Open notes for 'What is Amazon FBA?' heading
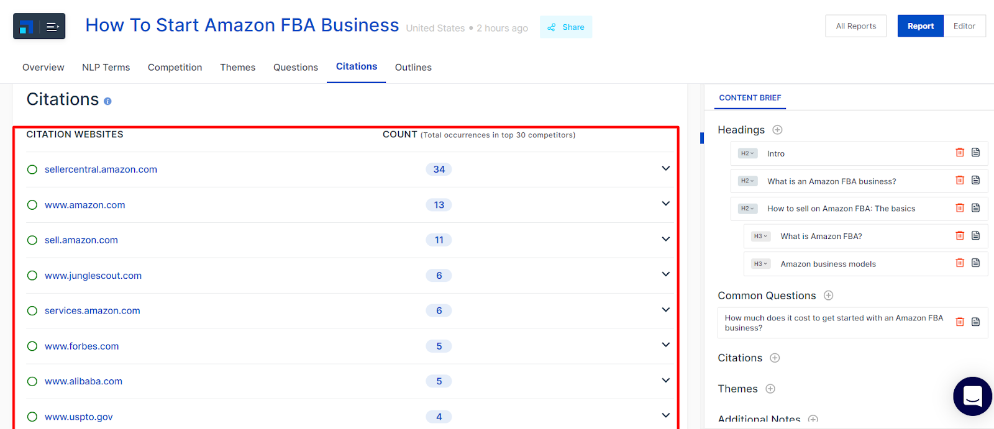Image resolution: width=994 pixels, height=429 pixels. [975, 236]
